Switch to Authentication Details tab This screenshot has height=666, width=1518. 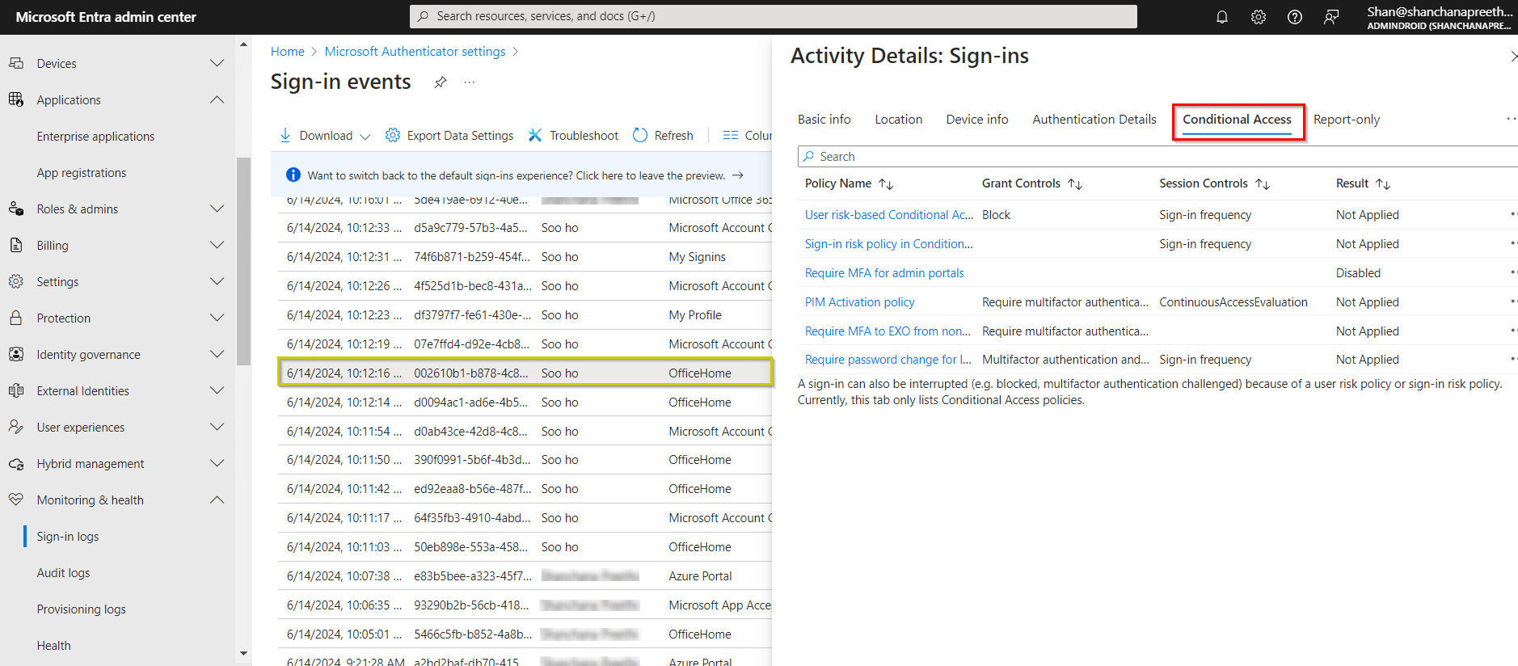1094,120
